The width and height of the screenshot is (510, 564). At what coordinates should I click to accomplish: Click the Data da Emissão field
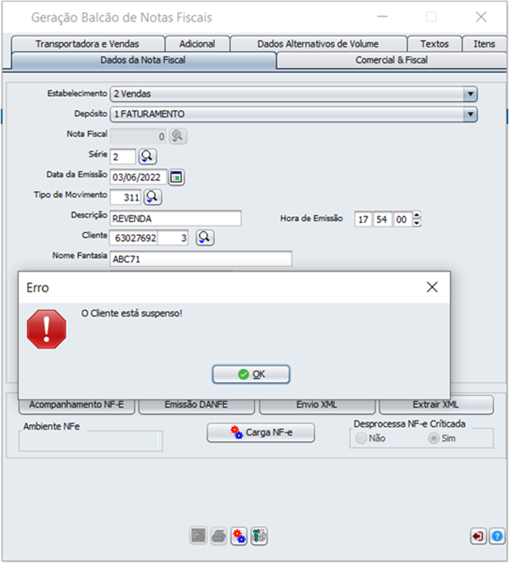point(138,177)
